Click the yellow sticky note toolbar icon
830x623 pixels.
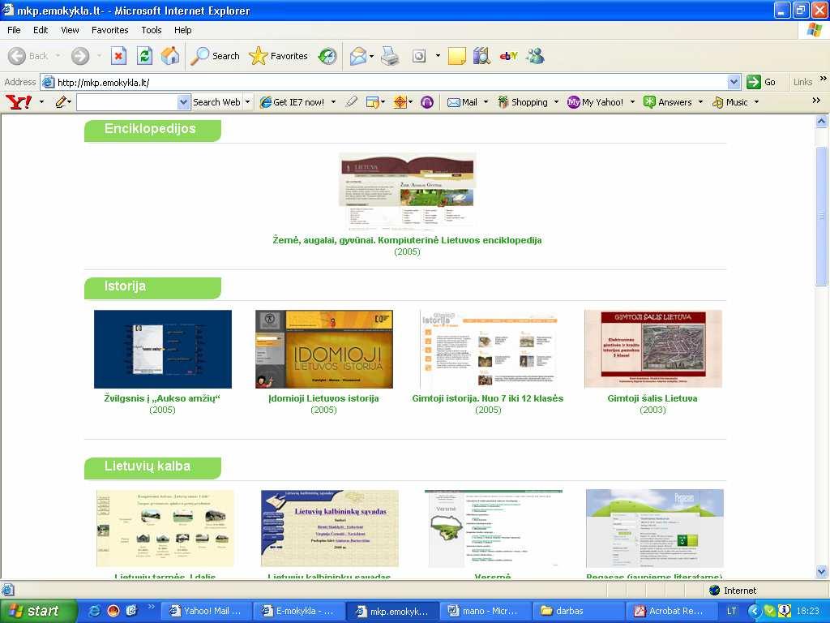457,56
